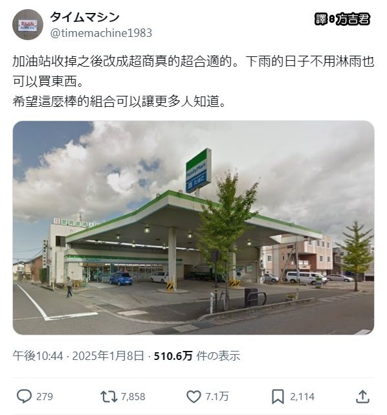Bookmark this tweet
This screenshot has height=415, width=387.
278,396
